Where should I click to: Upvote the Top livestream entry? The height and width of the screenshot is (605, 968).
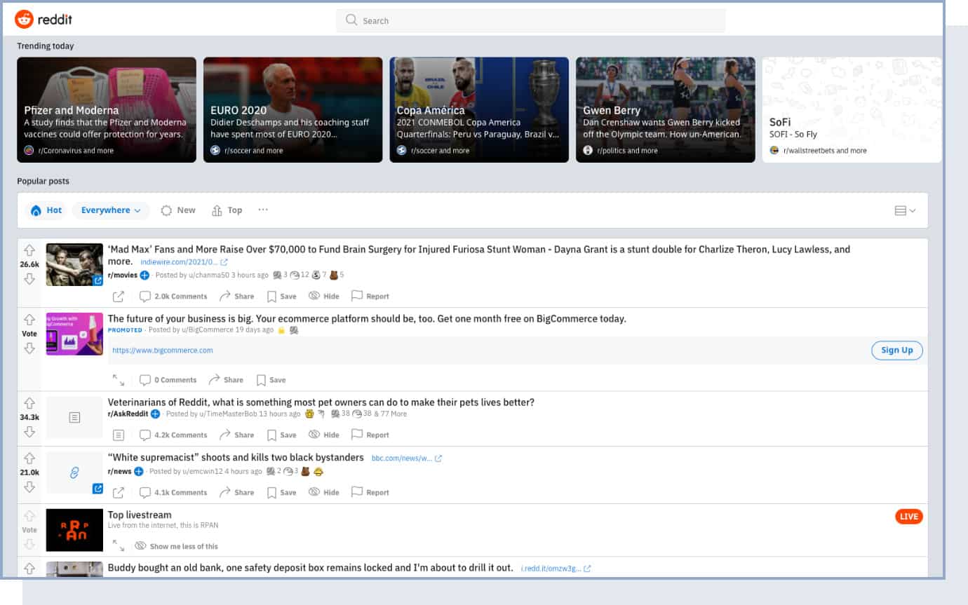tap(29, 516)
